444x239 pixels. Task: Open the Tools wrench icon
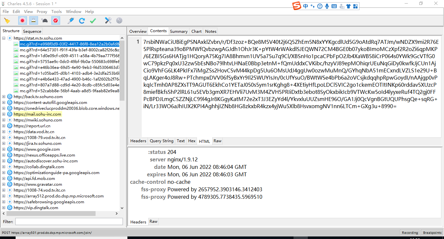108,20
